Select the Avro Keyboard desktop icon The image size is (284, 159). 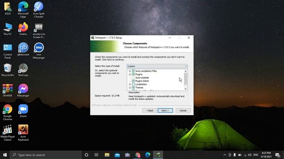pyautogui.click(x=23, y=133)
